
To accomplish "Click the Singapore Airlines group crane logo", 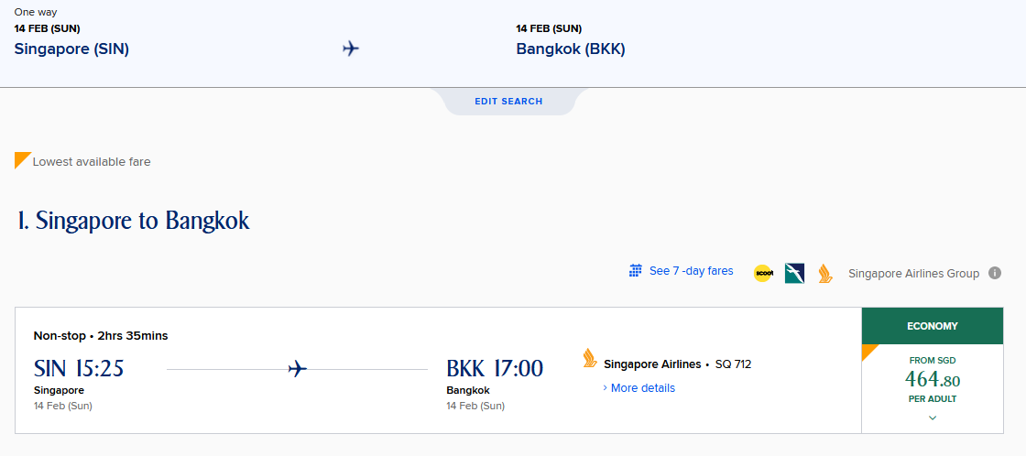I will [x=825, y=273].
